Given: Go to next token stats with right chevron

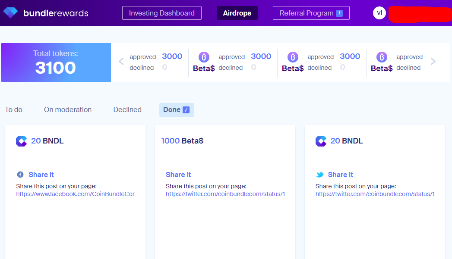Looking at the screenshot, I should tap(433, 61).
